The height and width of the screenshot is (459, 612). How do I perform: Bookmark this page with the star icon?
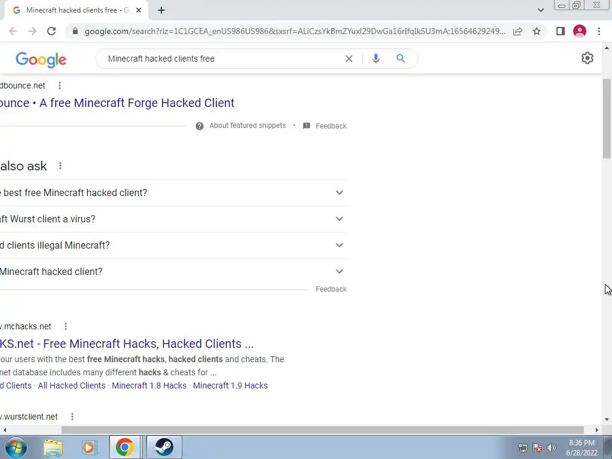(537, 31)
